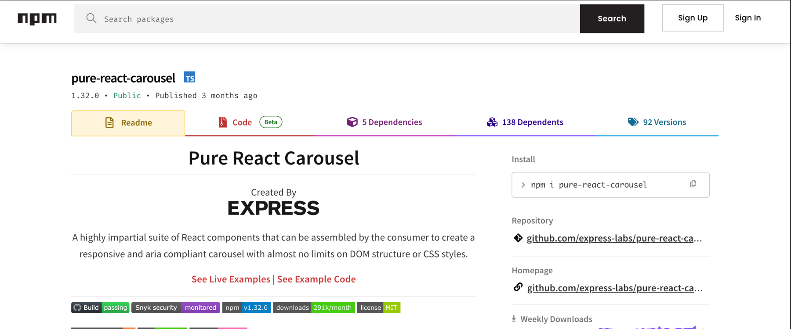Viewport: 791px width, 329px height.
Task: Open the Repository GitHub link
Action: point(614,238)
